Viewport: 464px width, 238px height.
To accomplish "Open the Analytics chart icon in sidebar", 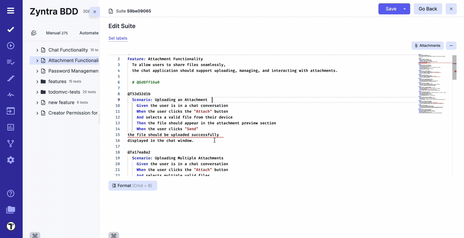I will pyautogui.click(x=11, y=127).
